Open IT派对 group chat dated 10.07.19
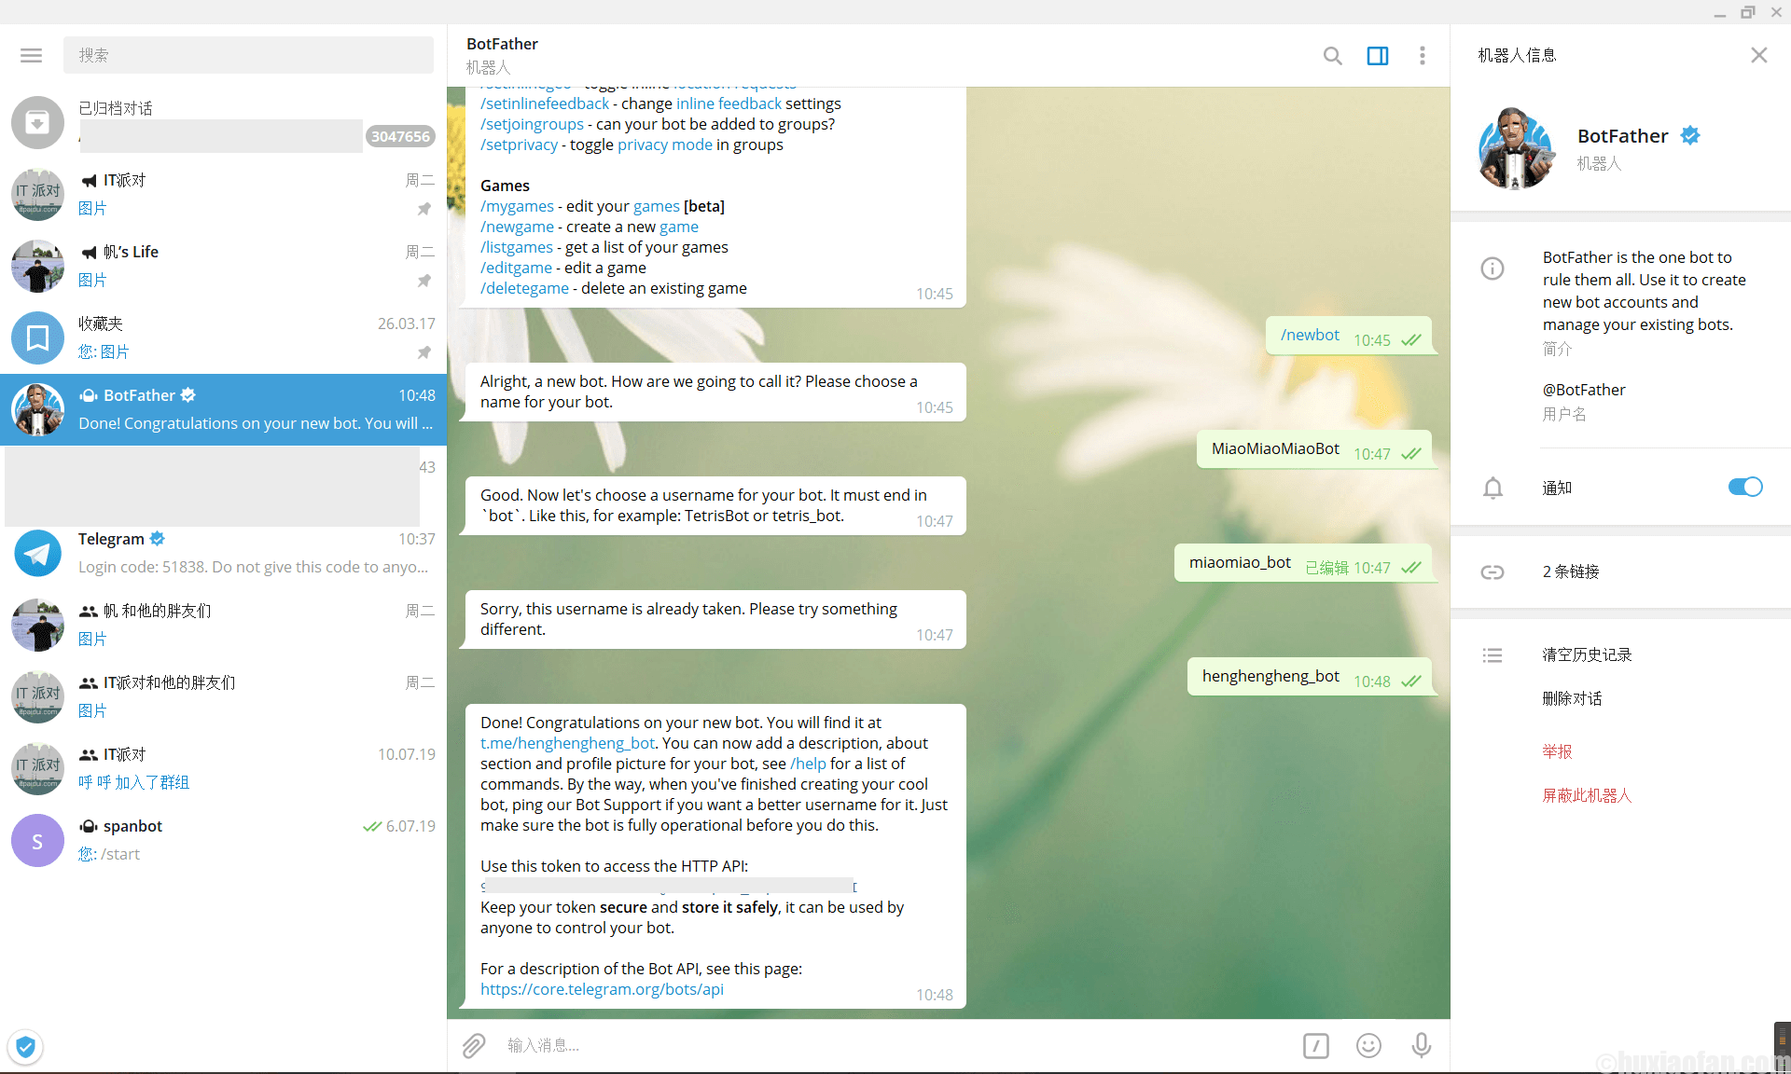The width and height of the screenshot is (1791, 1074). 224,768
